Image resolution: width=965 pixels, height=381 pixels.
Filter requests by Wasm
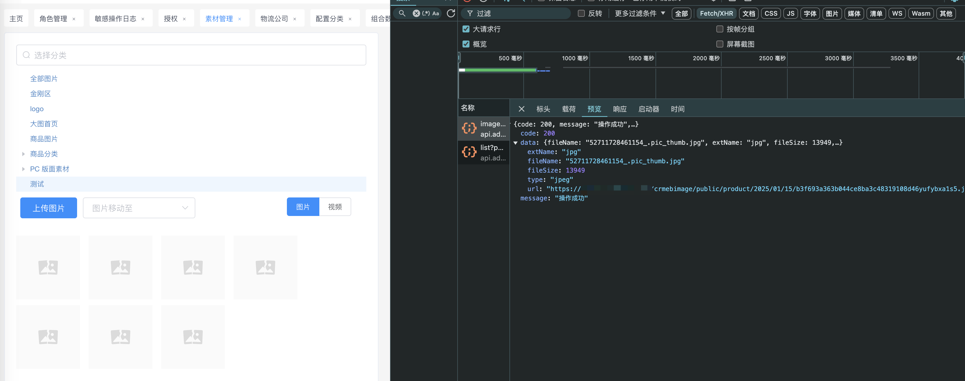pos(920,14)
